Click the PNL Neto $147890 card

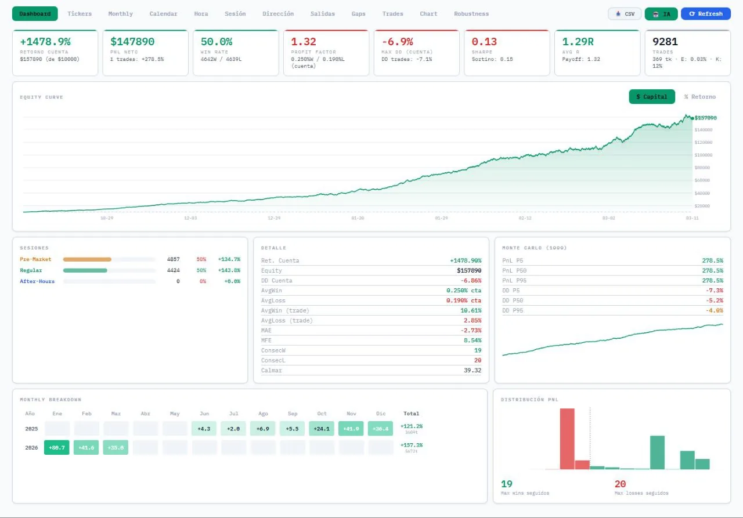146,53
